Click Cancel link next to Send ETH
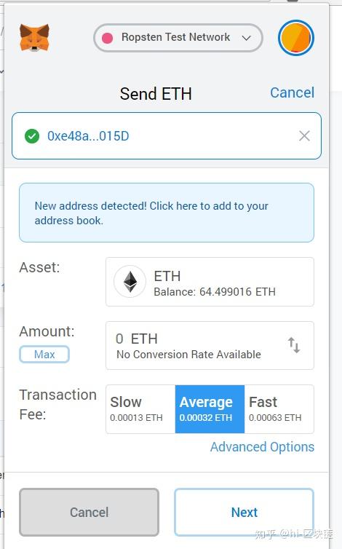Screen dimensions: 342x549 pyautogui.click(x=293, y=92)
